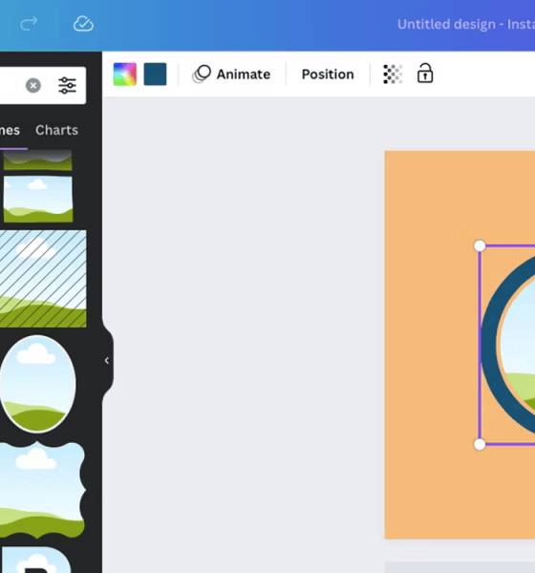This screenshot has width=535, height=573.
Task: Click the redo arrow icon
Action: pyautogui.click(x=29, y=24)
